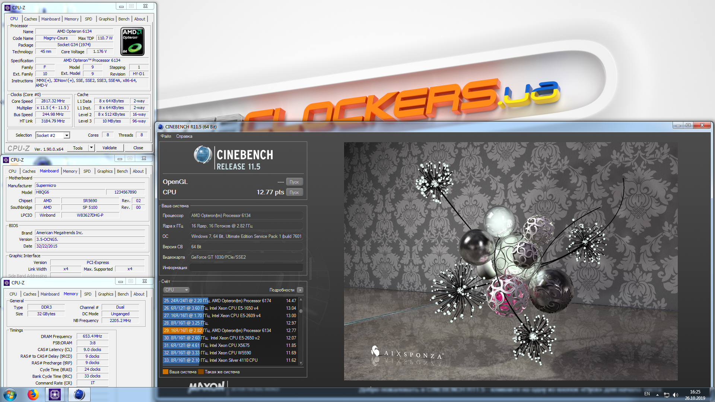Click the CPU-Z Close button
715x402 pixels.
pyautogui.click(x=138, y=148)
